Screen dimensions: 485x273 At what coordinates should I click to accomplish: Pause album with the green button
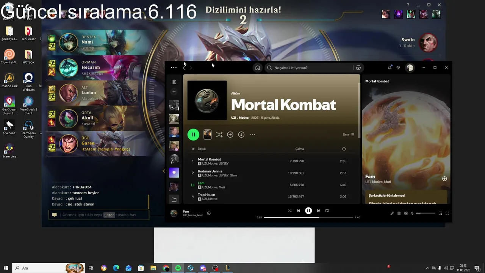[x=193, y=134]
